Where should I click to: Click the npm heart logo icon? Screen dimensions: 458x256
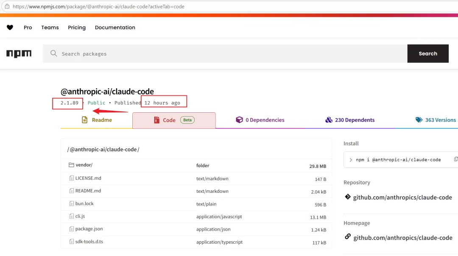10,28
